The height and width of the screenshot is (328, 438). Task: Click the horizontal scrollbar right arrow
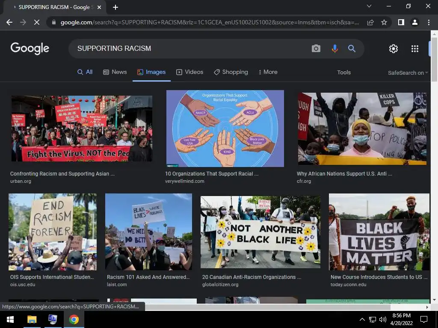pos(427,307)
